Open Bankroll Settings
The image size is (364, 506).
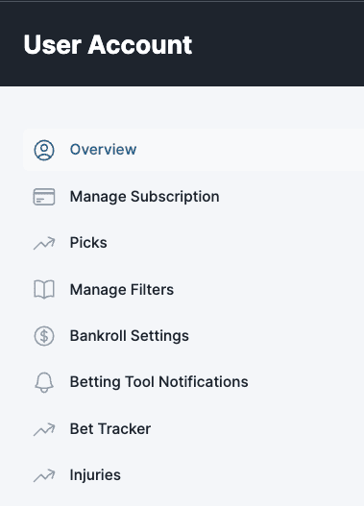tap(130, 336)
